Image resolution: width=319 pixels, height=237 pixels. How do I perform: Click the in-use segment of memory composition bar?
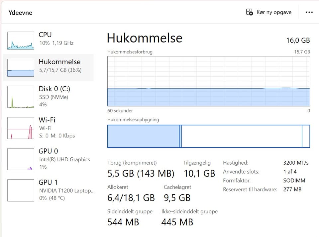(x=143, y=136)
